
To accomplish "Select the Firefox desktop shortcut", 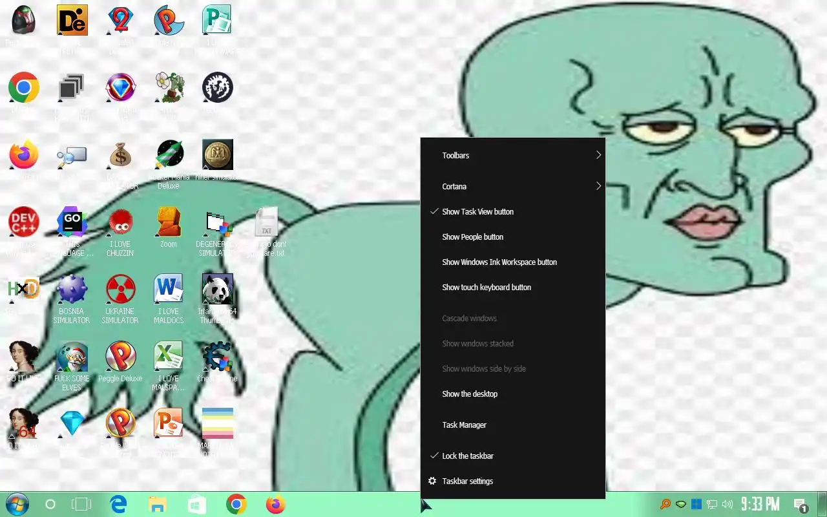I will (24, 155).
